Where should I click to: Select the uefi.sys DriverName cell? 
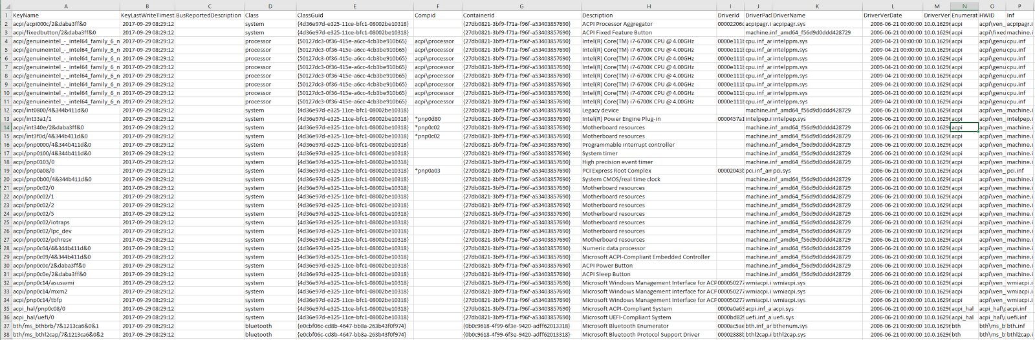pyautogui.click(x=817, y=317)
